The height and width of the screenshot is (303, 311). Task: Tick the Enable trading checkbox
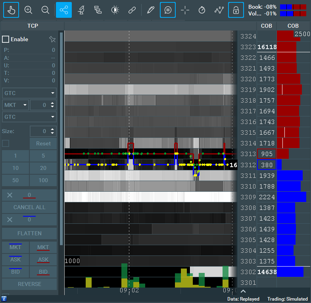pyautogui.click(x=6, y=39)
